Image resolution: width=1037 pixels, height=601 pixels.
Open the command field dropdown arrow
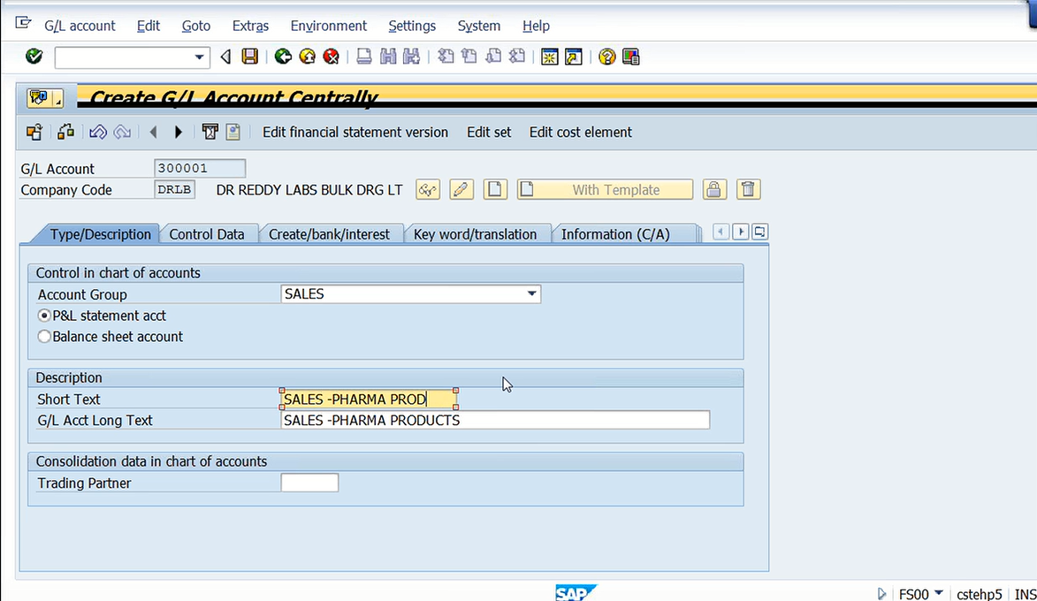[x=199, y=57]
